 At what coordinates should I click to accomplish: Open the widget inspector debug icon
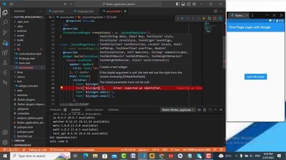click(x=220, y=18)
